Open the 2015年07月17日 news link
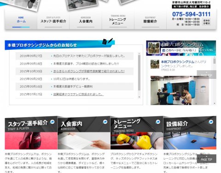The image size is (221, 173). pos(78,94)
